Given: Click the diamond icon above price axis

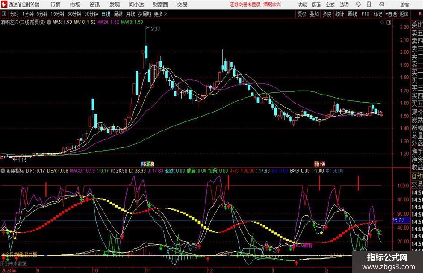Looking at the screenshot, I should (382, 22).
